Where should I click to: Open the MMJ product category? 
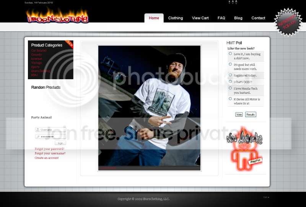(x=34, y=75)
